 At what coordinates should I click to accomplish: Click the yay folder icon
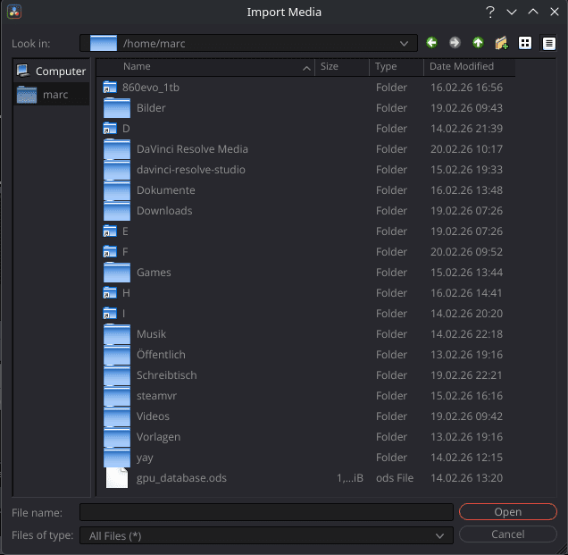(117, 458)
